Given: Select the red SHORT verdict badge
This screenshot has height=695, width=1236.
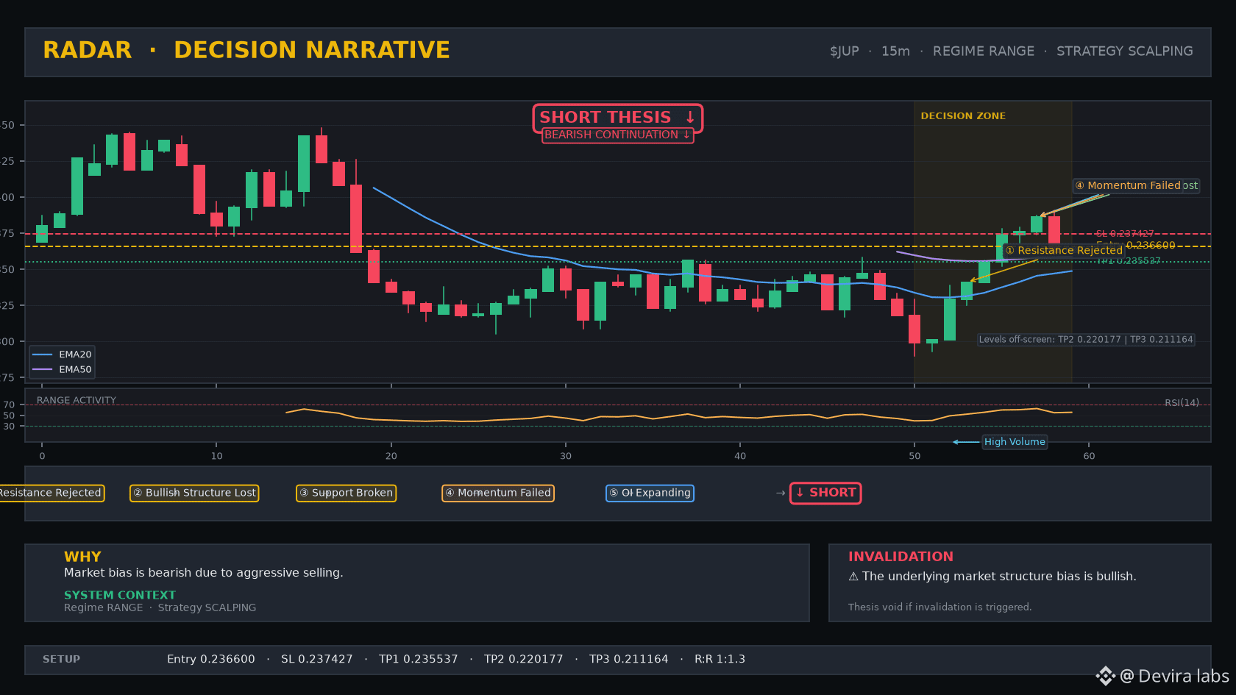Looking at the screenshot, I should 825,493.
